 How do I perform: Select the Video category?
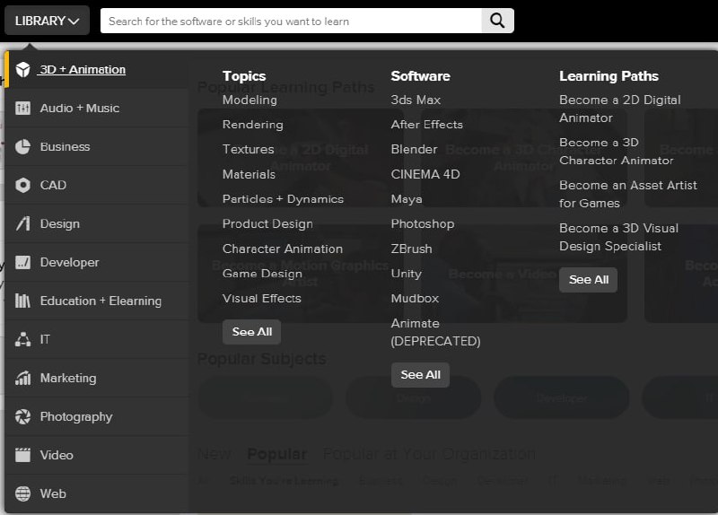coord(57,455)
